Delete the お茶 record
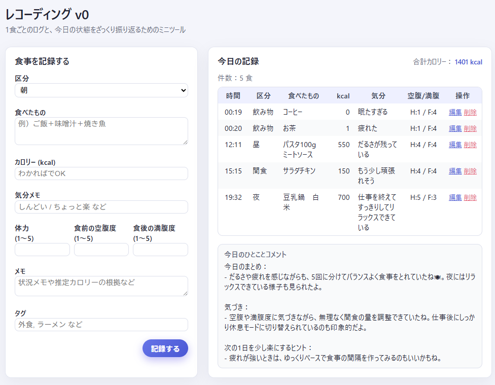The width and height of the screenshot is (495, 385). click(470, 128)
